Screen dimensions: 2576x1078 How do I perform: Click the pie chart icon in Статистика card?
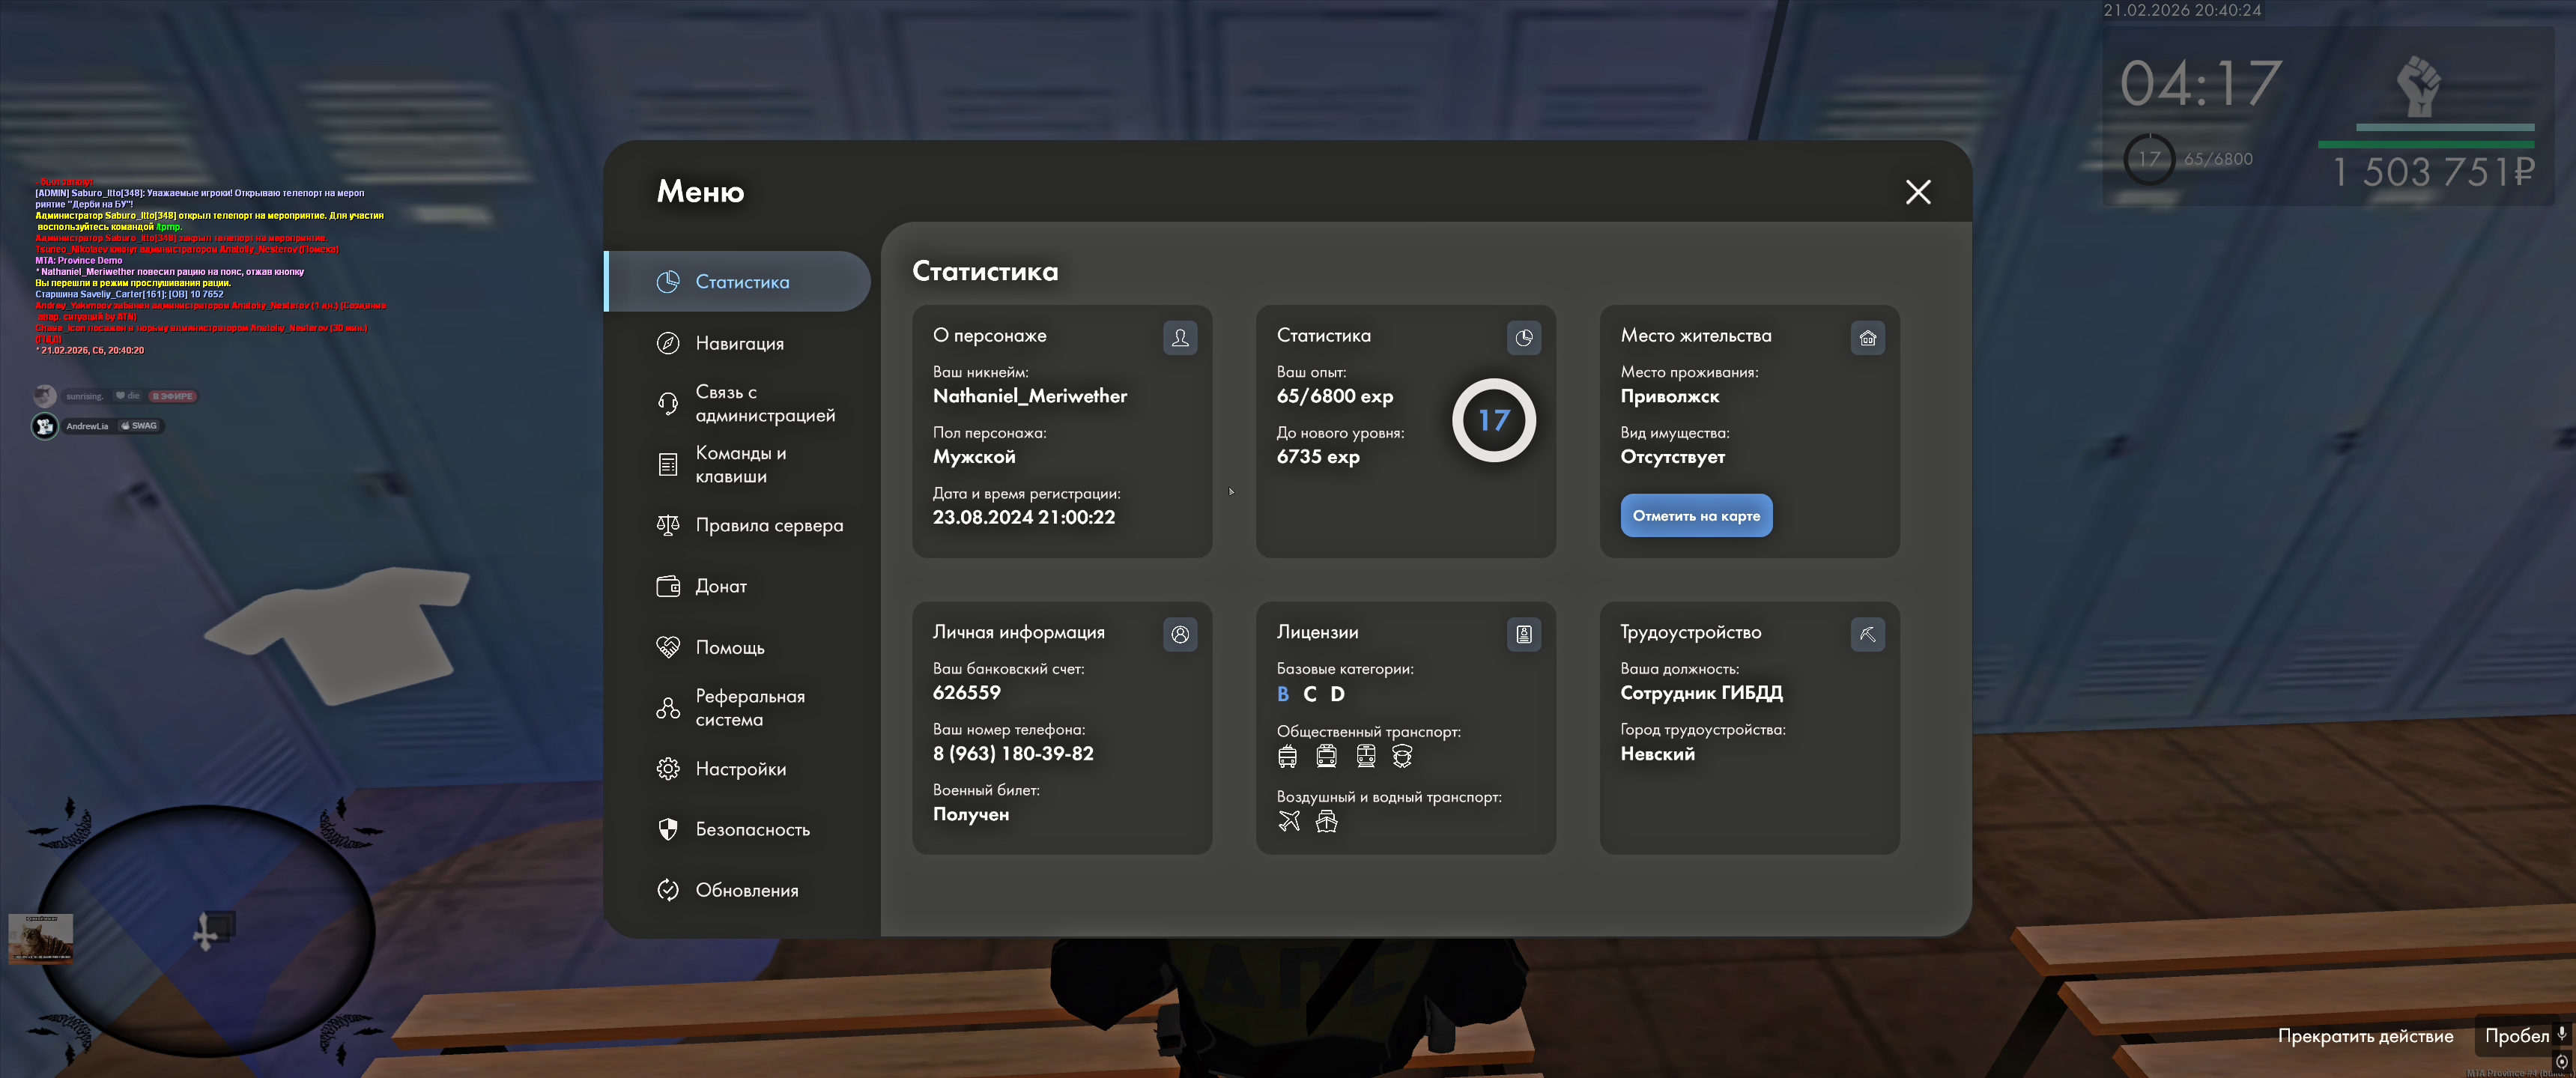coord(1523,338)
